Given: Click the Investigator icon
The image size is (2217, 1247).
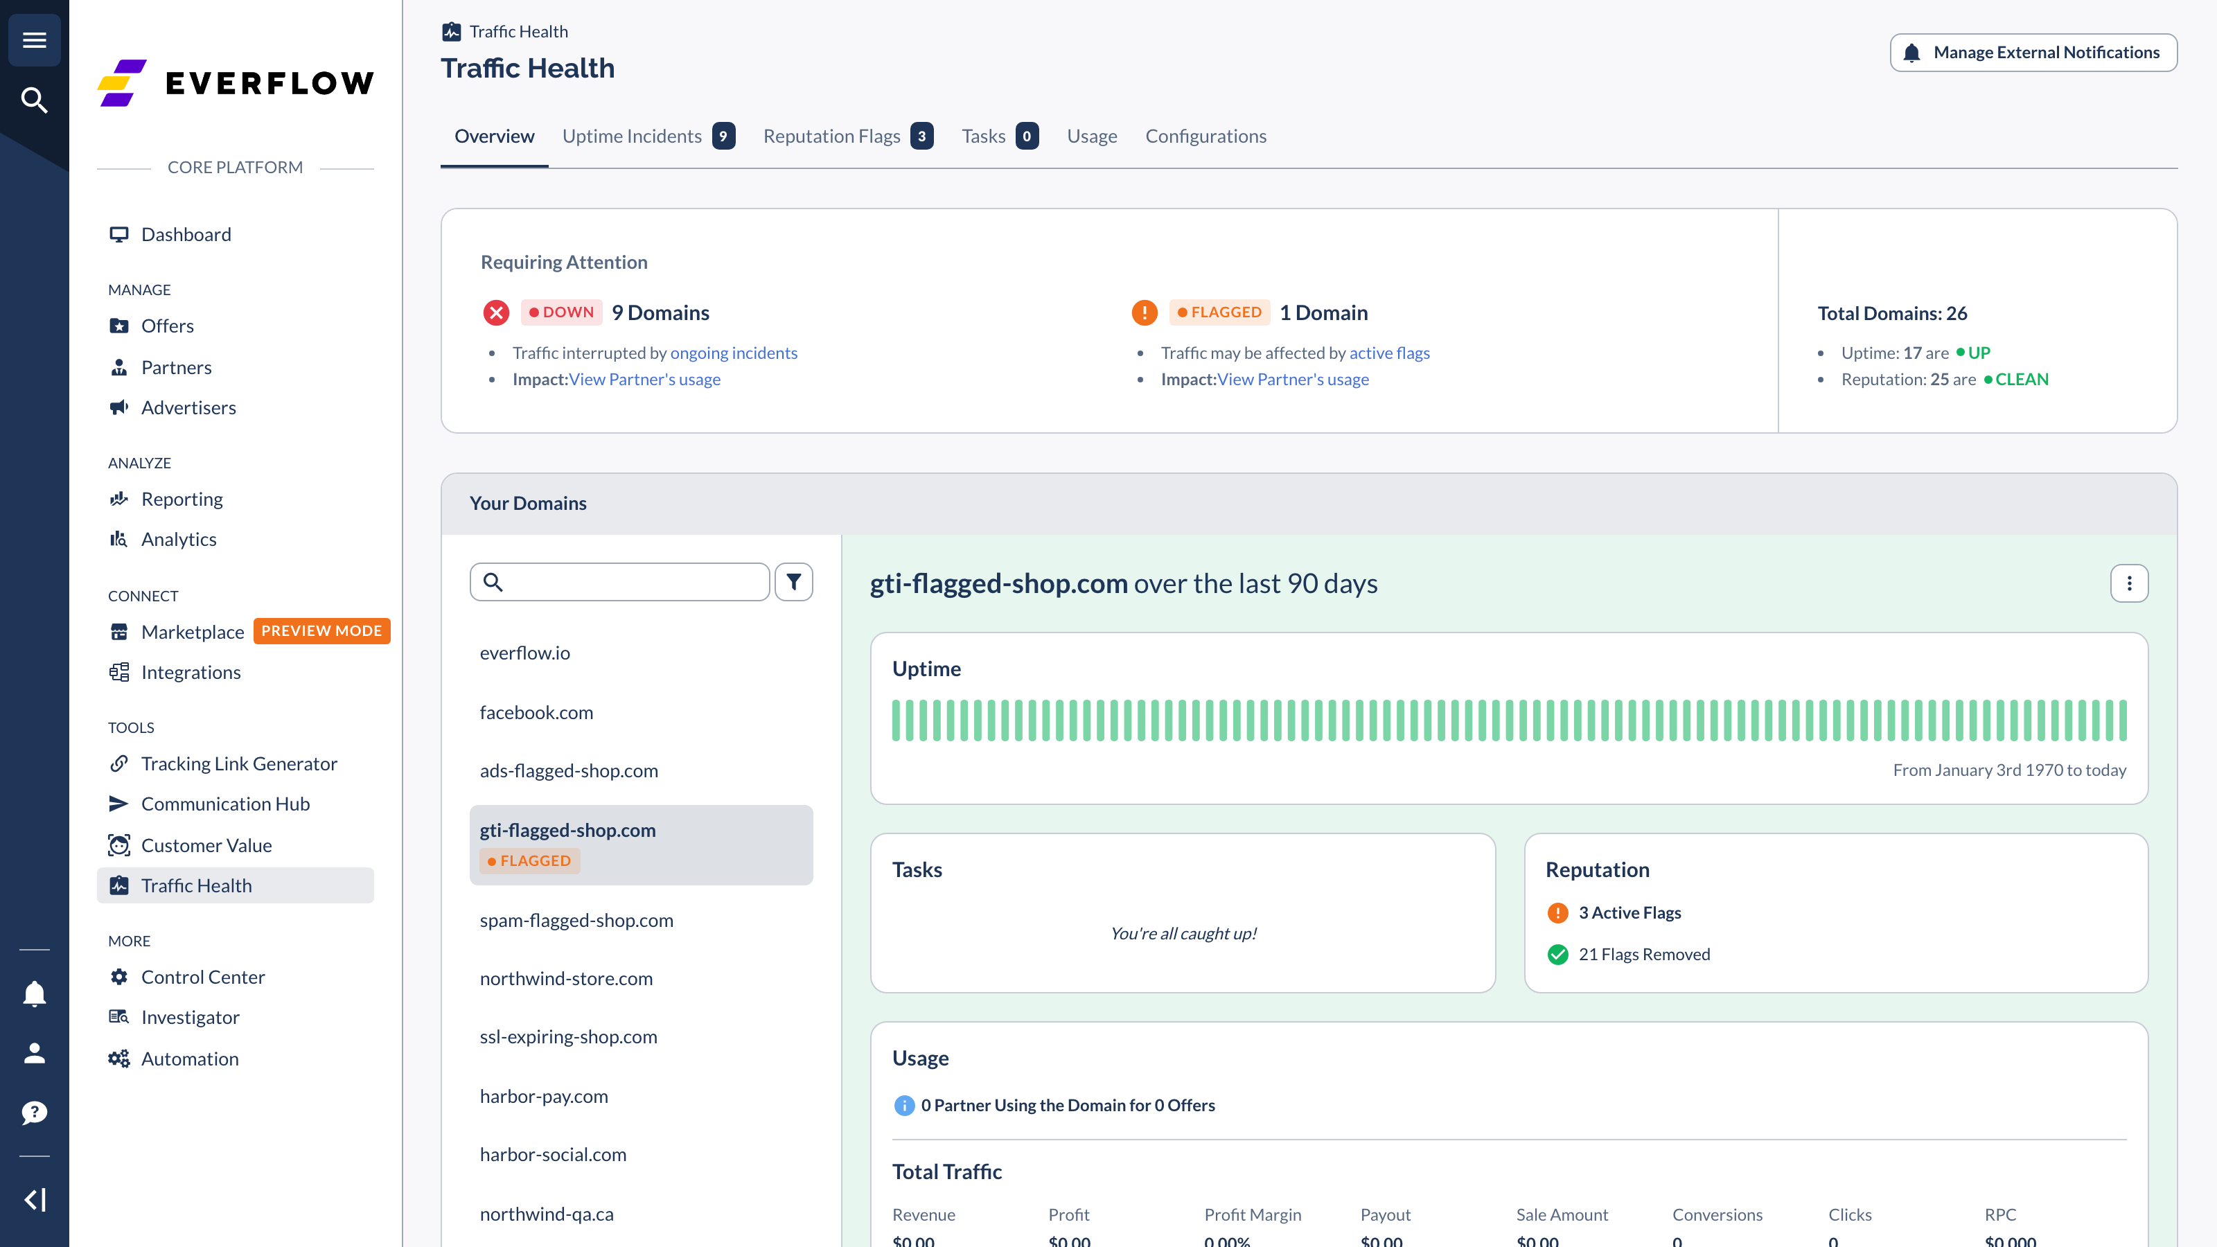Looking at the screenshot, I should [118, 1017].
